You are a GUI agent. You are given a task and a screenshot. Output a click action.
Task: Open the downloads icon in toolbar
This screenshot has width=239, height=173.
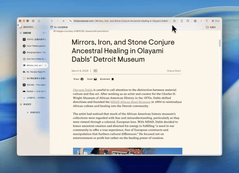(182, 21)
